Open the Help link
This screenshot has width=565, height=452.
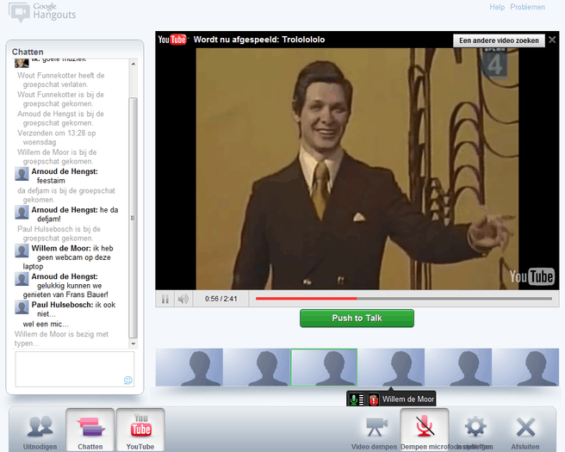[497, 7]
